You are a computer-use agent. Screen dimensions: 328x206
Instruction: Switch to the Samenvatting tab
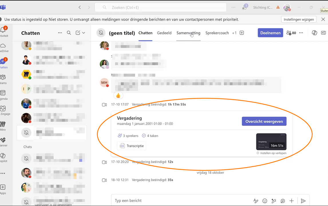tap(188, 33)
